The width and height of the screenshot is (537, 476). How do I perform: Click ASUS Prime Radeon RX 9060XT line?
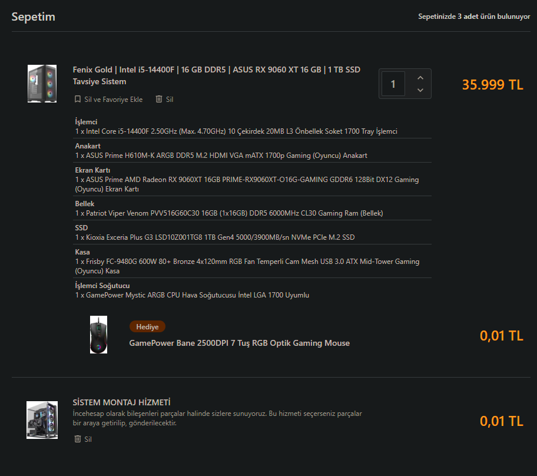[x=247, y=184]
